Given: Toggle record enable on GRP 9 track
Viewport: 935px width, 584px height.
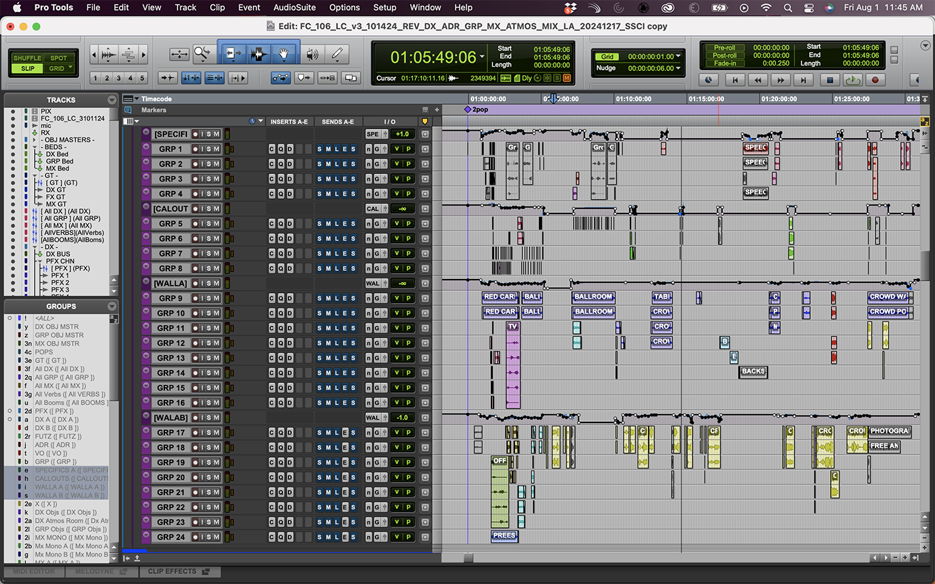Looking at the screenshot, I should 196,298.
